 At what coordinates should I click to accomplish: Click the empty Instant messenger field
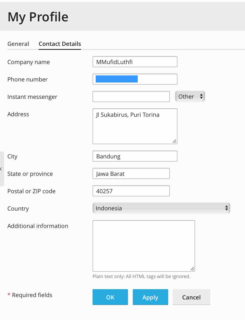131,96
